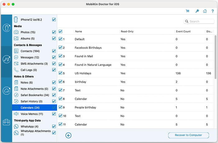Uncheck row 11 Calendar checkbox
Image resolution: width=218 pixels, height=143 pixels.
[60, 124]
